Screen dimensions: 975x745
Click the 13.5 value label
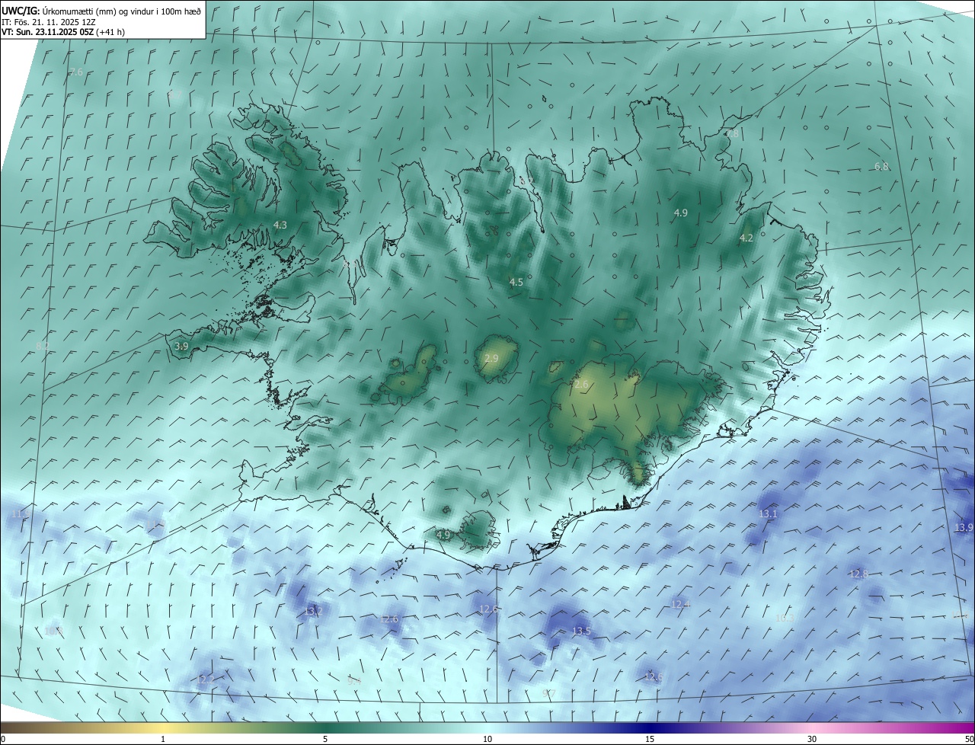coord(581,631)
